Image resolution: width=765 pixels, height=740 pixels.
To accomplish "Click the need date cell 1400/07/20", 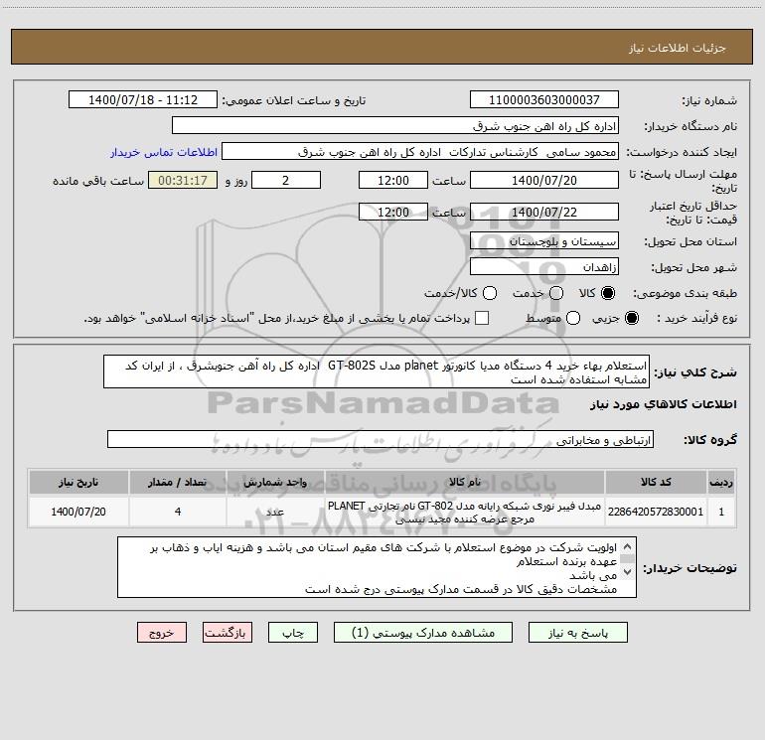I will pos(78,512).
